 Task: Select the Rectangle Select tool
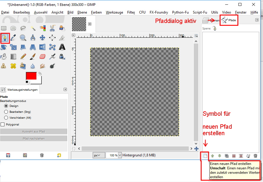point(4,28)
